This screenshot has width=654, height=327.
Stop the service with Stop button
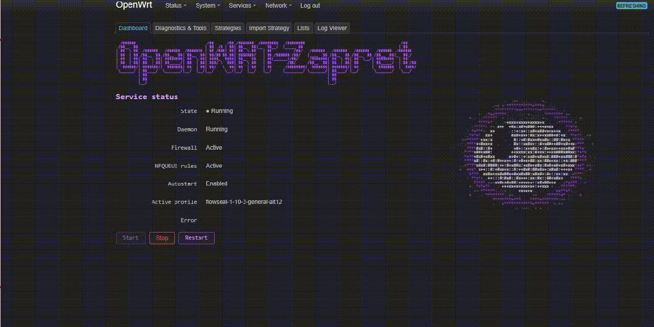(162, 238)
